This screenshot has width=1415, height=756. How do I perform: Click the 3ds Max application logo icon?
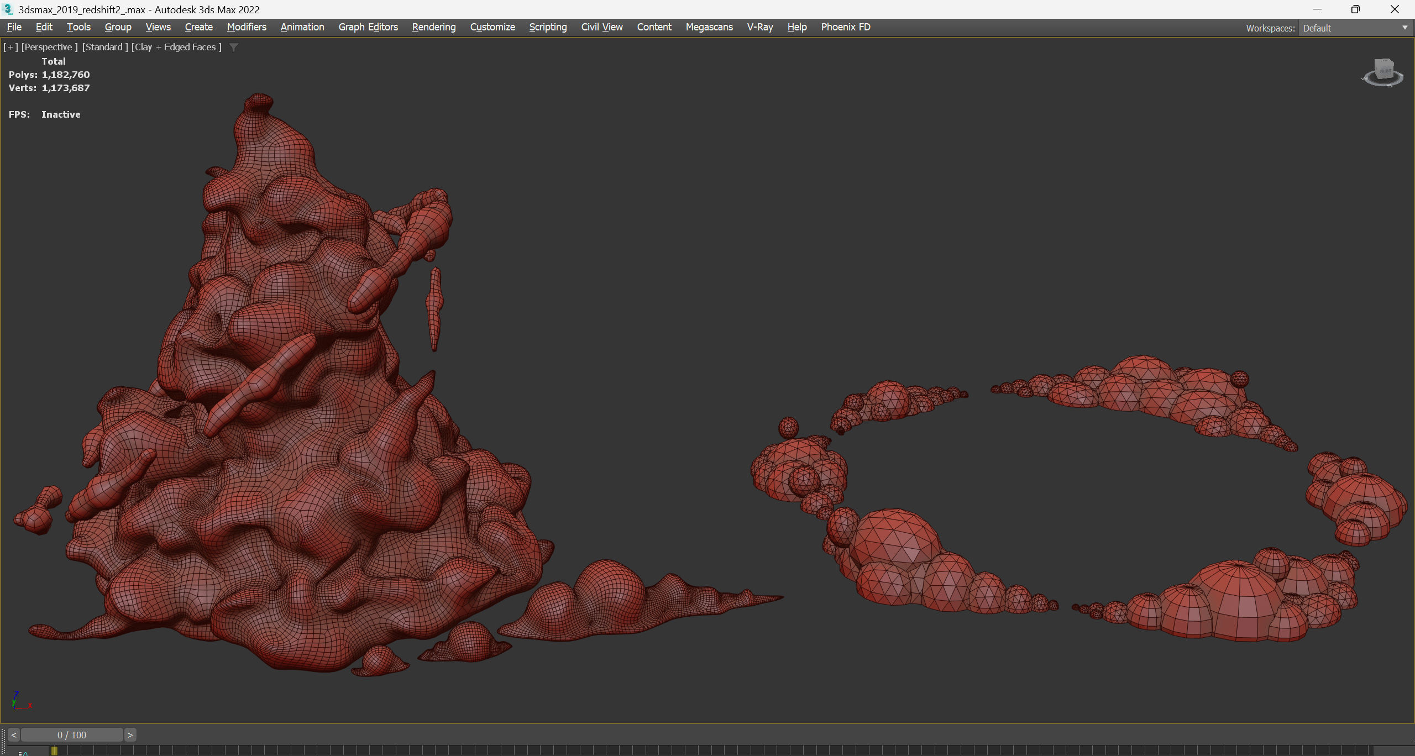(8, 9)
